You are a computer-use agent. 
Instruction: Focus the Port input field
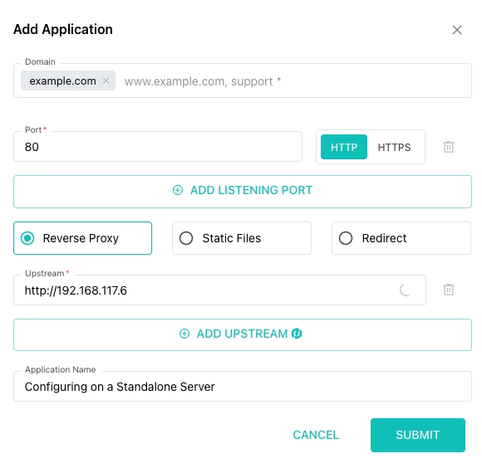pos(158,147)
